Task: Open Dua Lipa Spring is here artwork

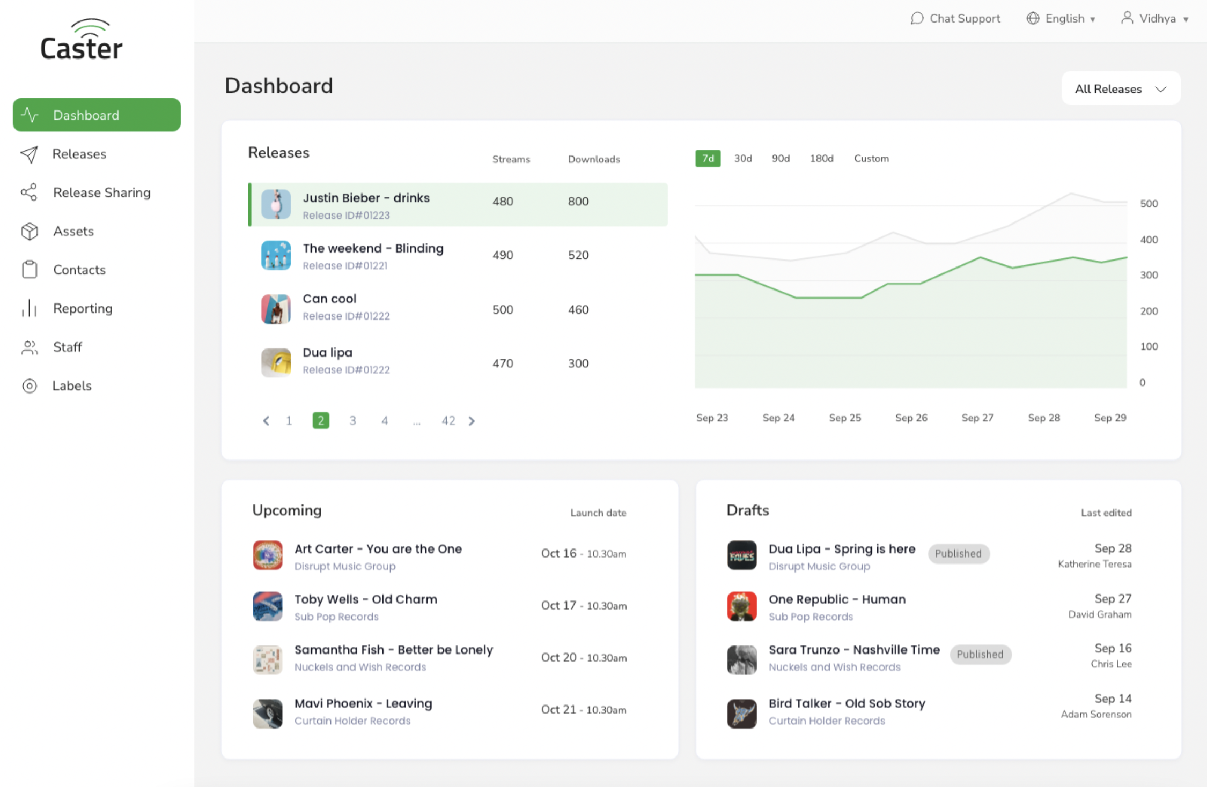Action: click(742, 555)
